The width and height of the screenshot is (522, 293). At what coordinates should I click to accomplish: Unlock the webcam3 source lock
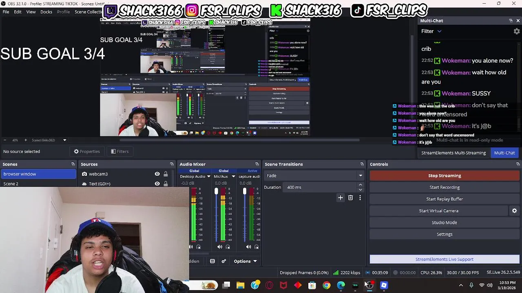coord(166,174)
